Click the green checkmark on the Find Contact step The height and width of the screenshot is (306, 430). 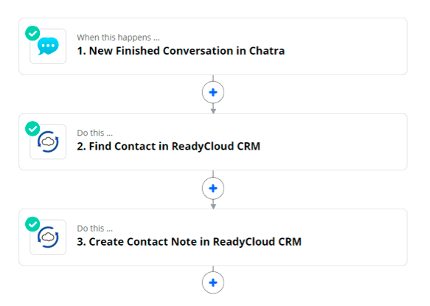[x=32, y=128]
